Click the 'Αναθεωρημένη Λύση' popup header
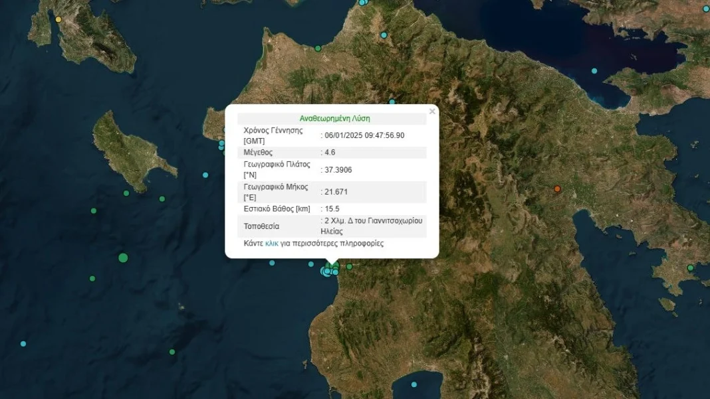The height and width of the screenshot is (399, 710). (x=334, y=119)
